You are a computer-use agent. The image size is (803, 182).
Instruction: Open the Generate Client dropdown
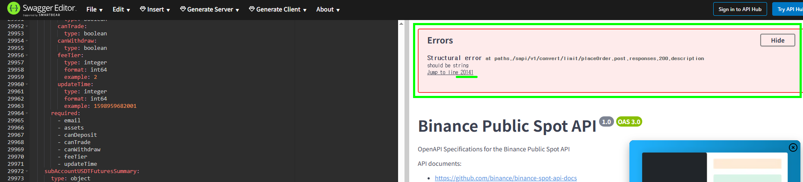(x=278, y=9)
